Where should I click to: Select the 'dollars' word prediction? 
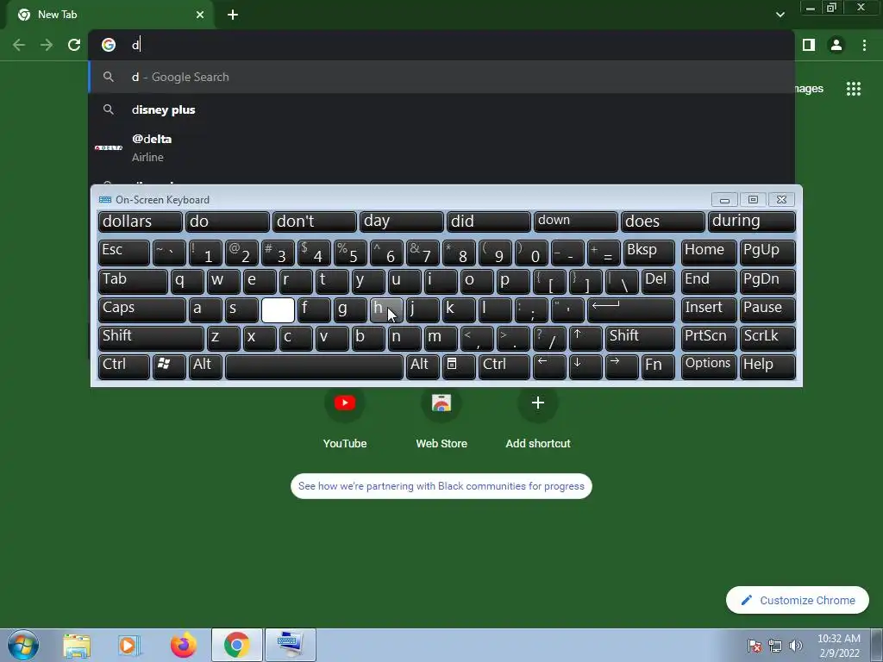141,222
